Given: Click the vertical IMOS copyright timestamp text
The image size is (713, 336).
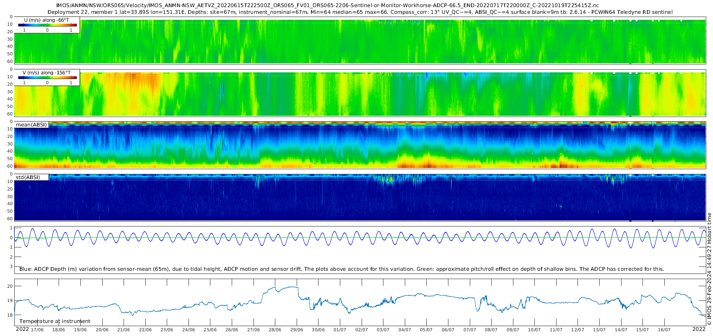Looking at the screenshot, I should (x=709, y=269).
